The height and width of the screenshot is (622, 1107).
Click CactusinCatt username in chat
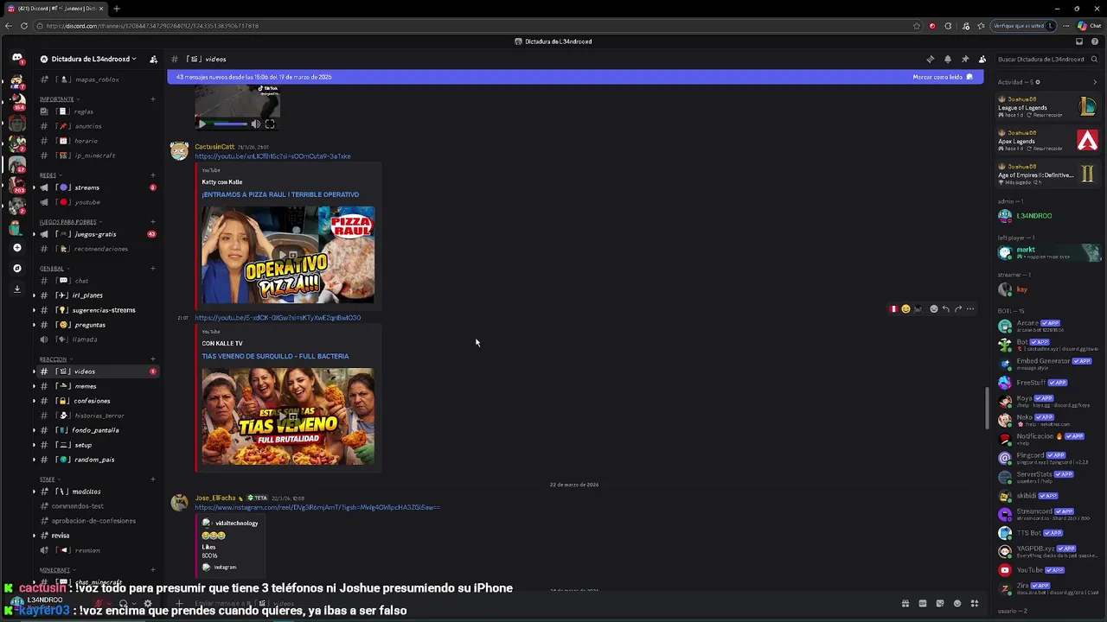coord(214,147)
